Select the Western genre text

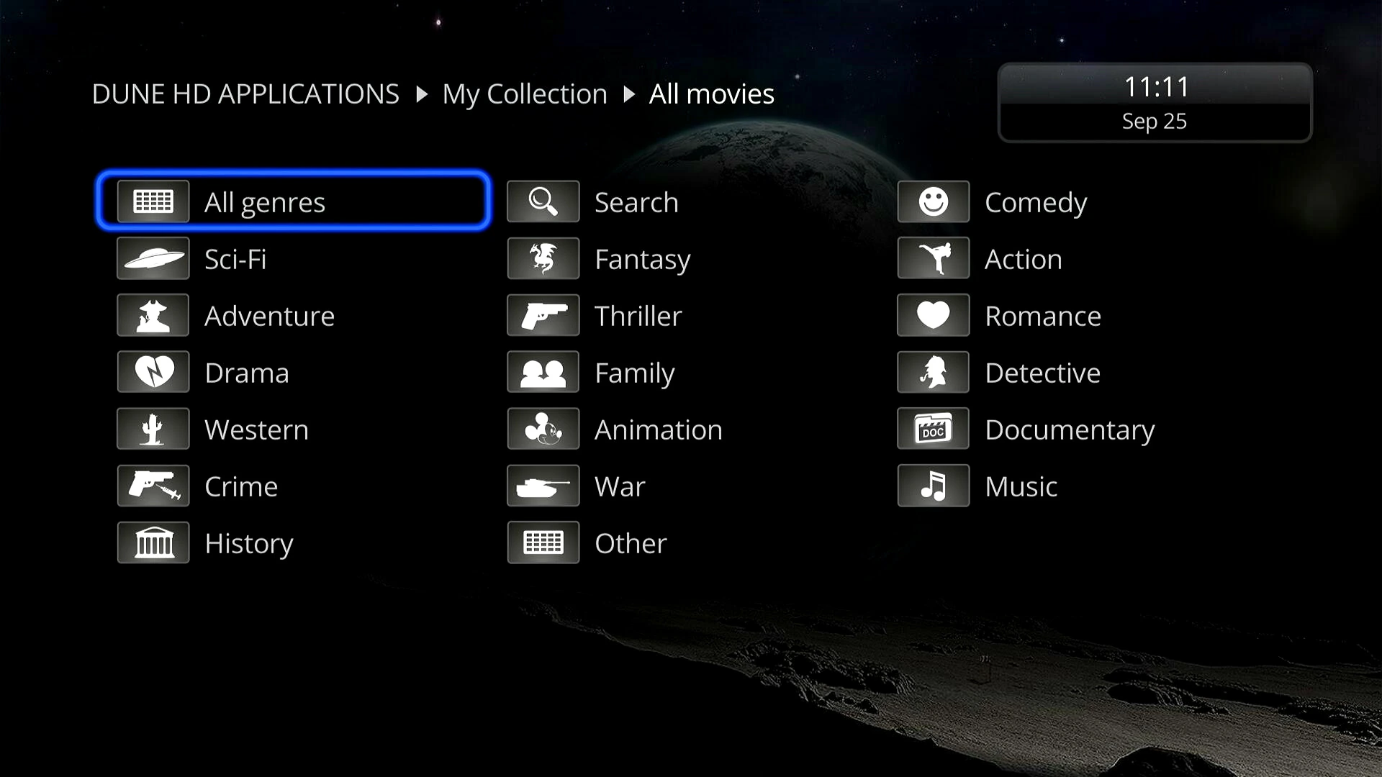[256, 430]
